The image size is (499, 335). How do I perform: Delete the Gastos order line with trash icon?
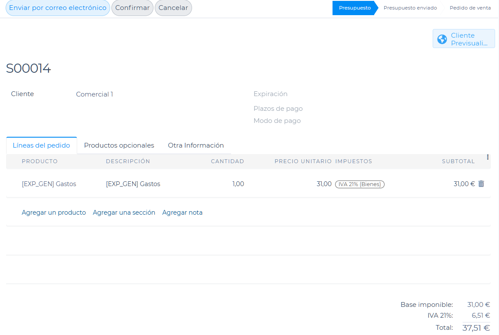(481, 184)
